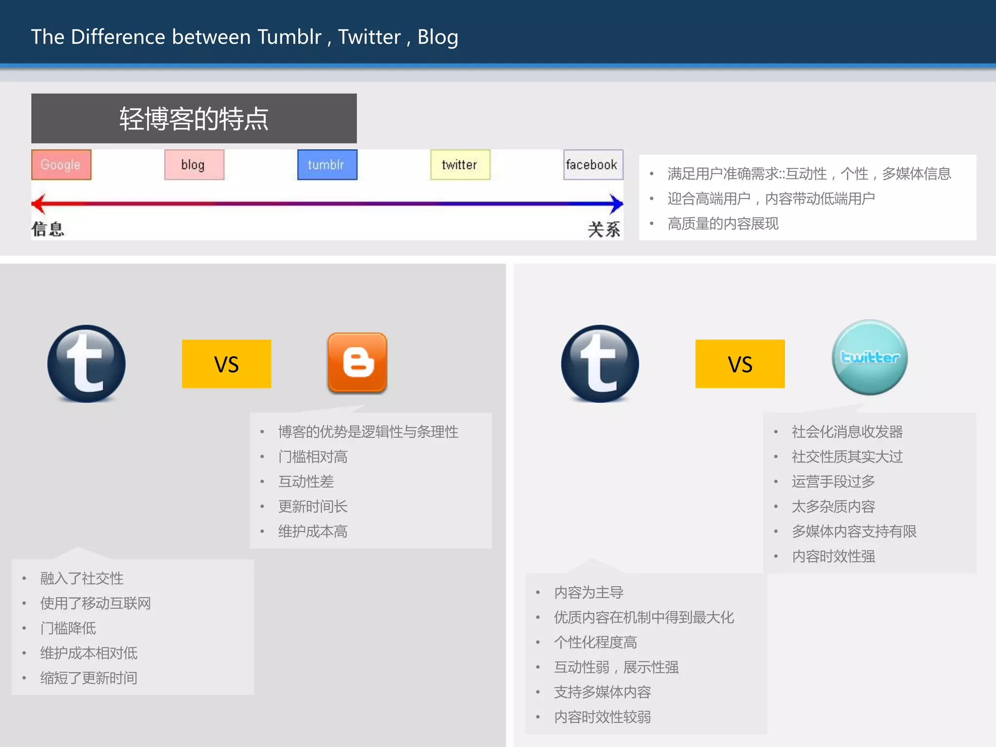The width and height of the screenshot is (996, 747).
Task: Click the round teal Twitter logo
Action: [x=870, y=357]
